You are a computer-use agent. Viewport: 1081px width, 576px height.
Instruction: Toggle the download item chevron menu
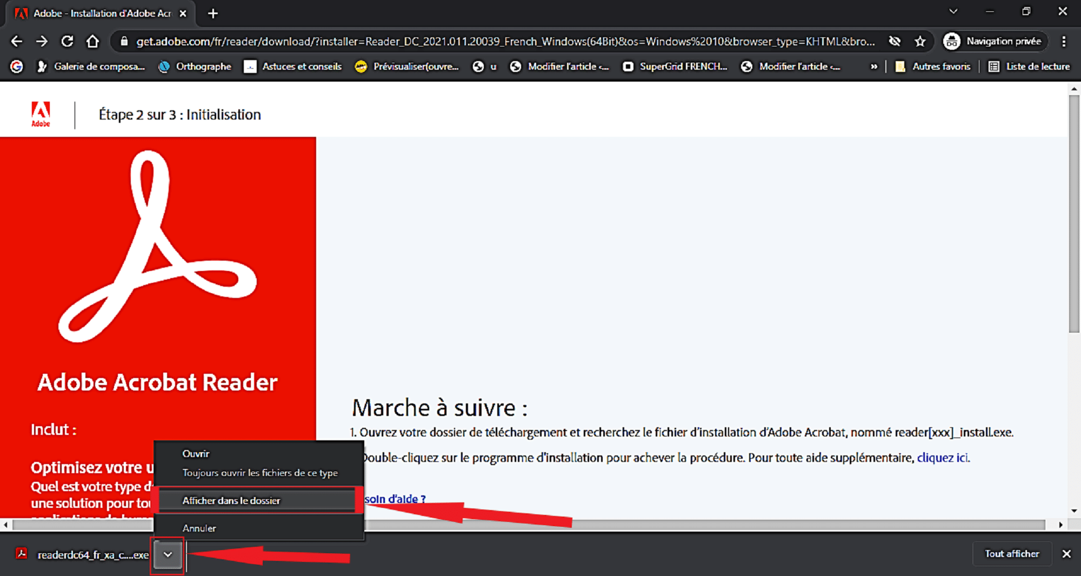click(168, 554)
